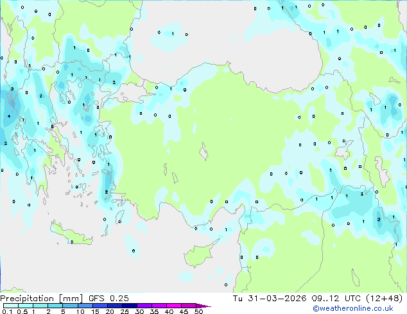Click the 25–30 mm navy legend swatch
407x314 pixels.
[x=129, y=306]
